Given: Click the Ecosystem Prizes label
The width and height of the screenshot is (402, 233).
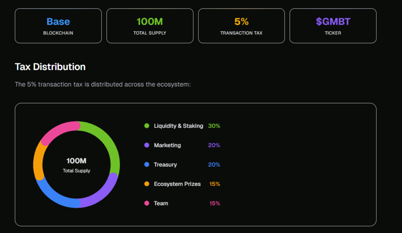Looking at the screenshot, I should [x=177, y=184].
